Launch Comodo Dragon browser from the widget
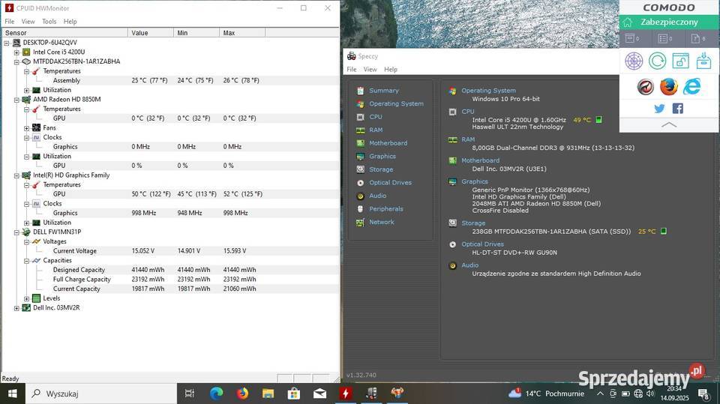Screen dimensions: 720x404 pyautogui.click(x=645, y=87)
